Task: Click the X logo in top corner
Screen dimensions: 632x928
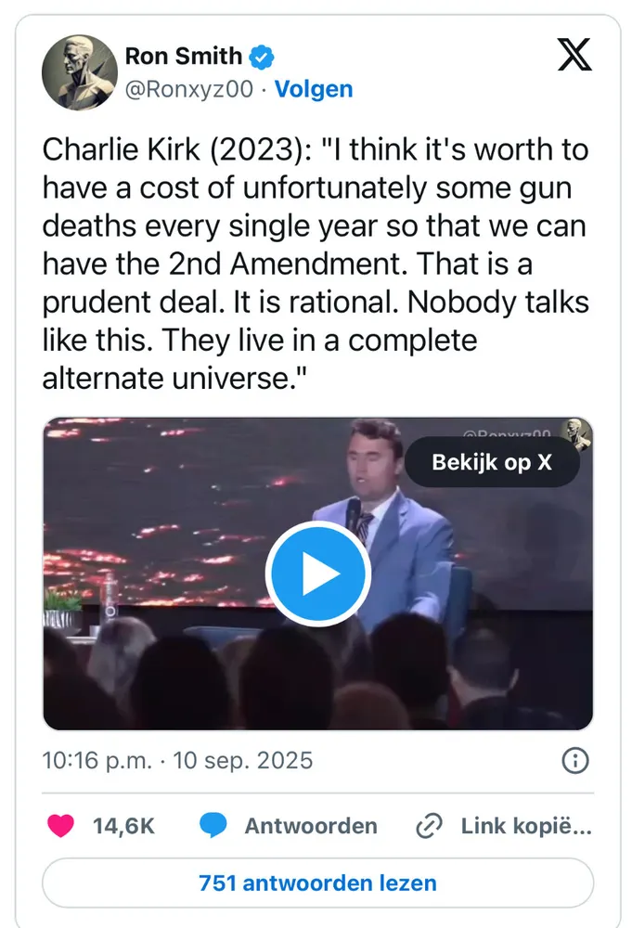Action: coord(574,55)
